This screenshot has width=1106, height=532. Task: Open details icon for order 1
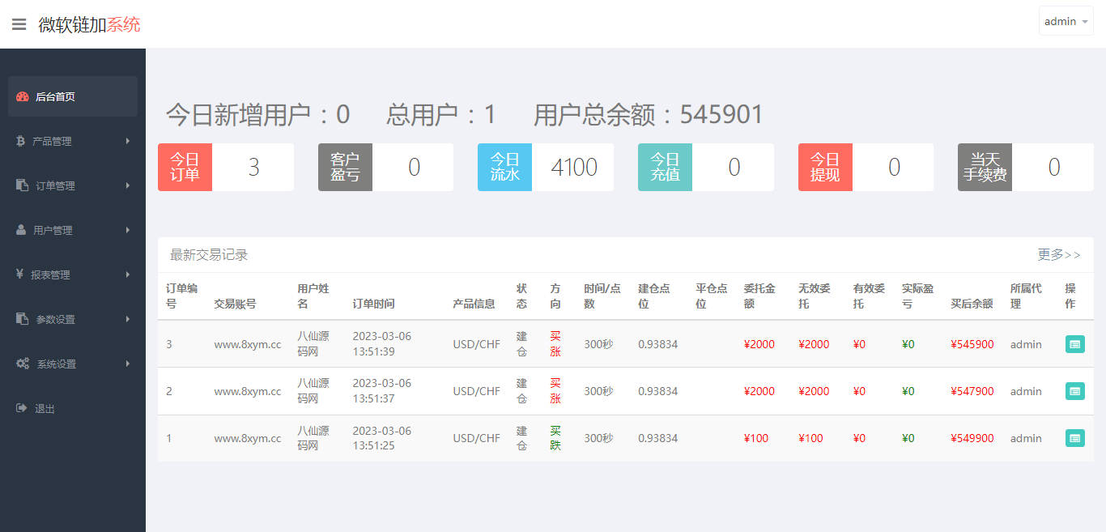click(x=1074, y=438)
